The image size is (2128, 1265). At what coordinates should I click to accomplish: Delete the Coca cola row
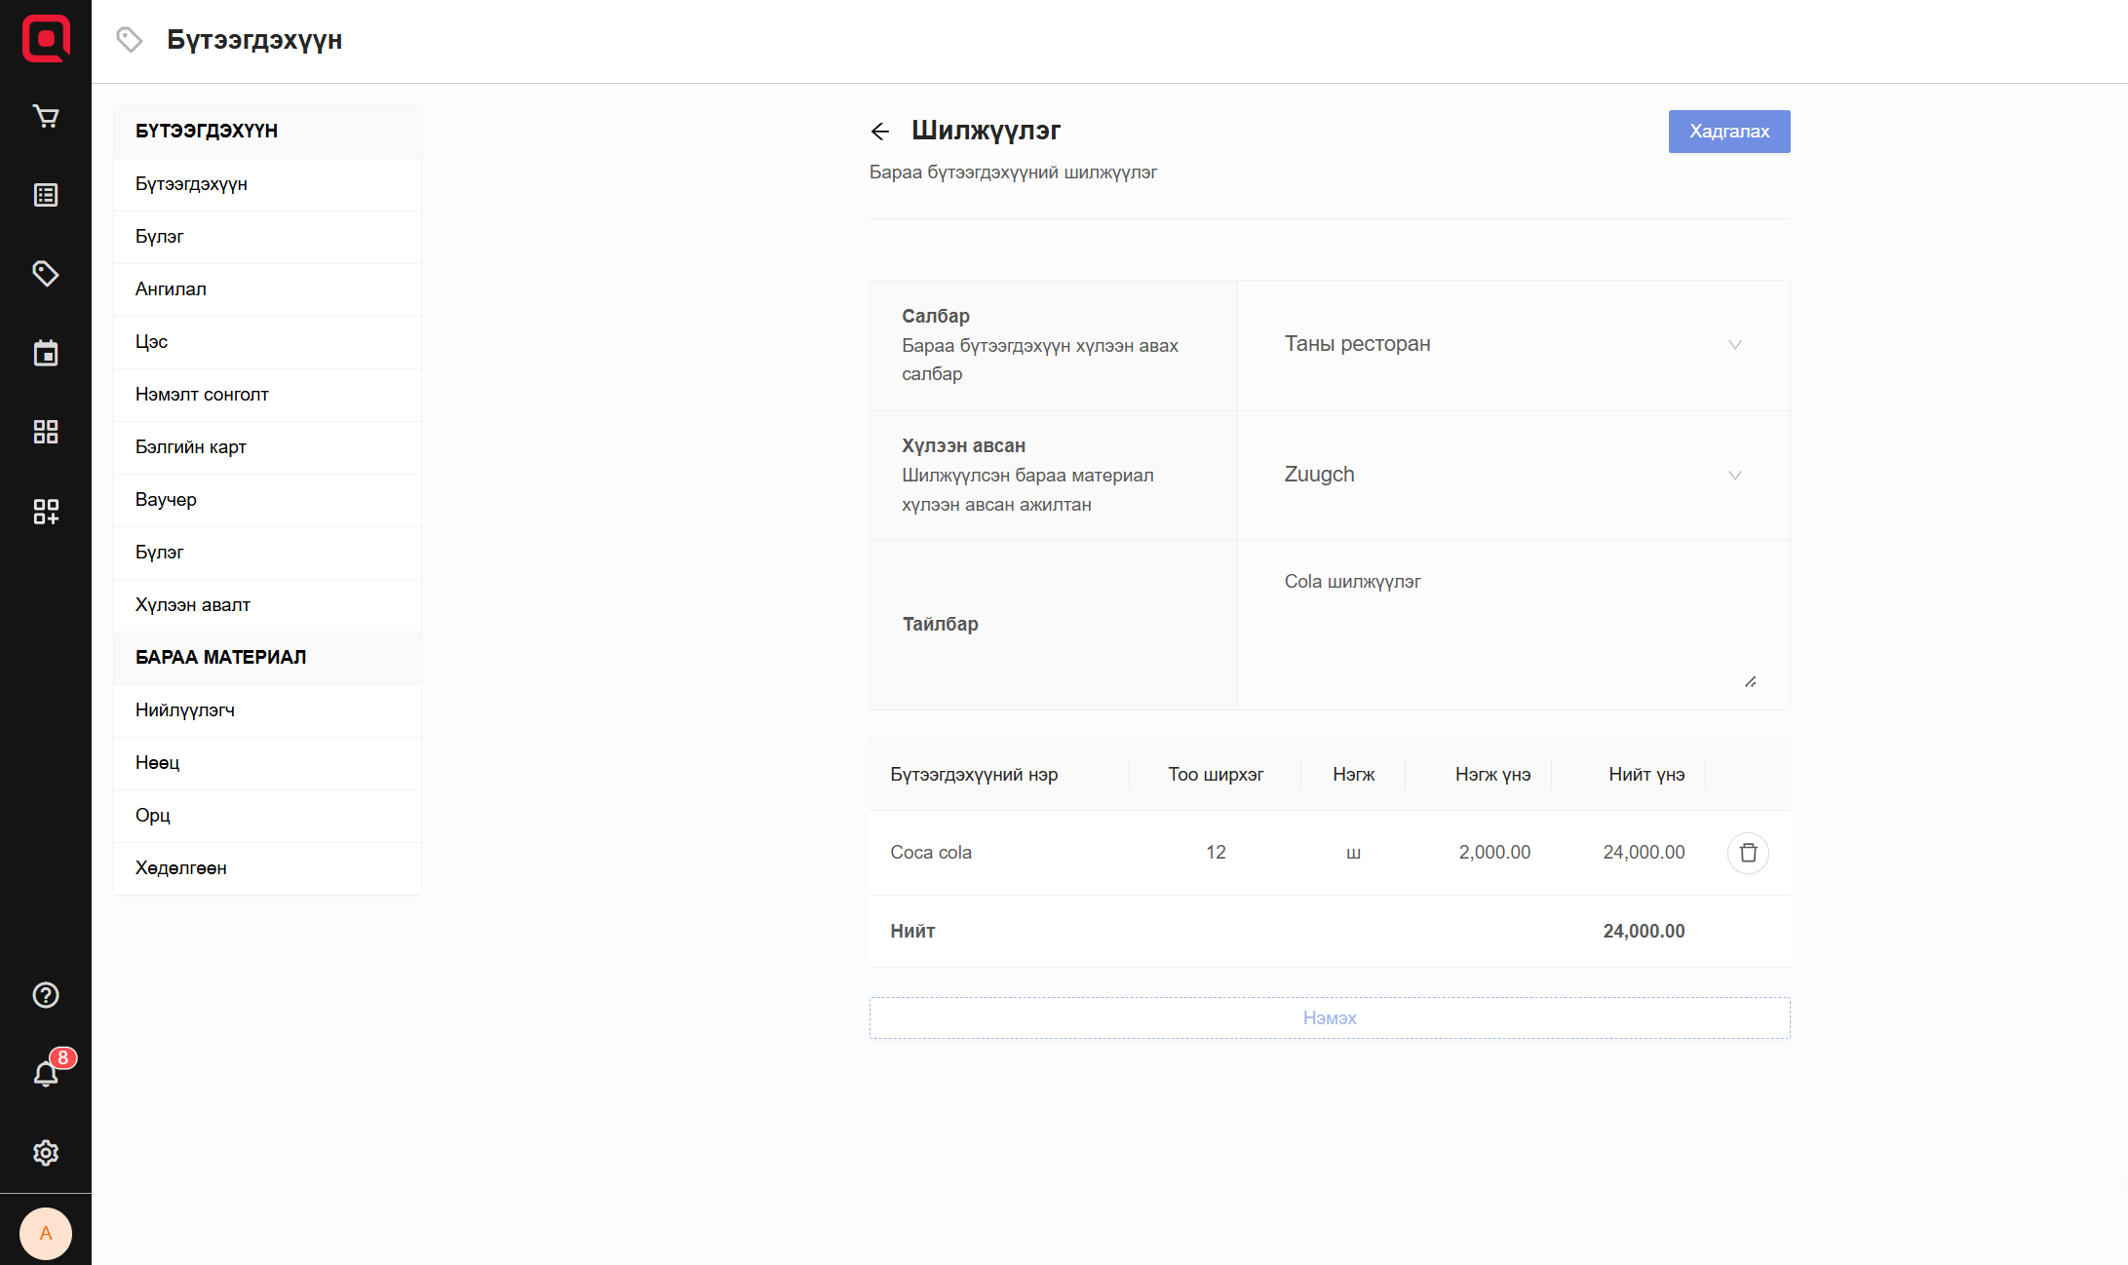click(1748, 853)
